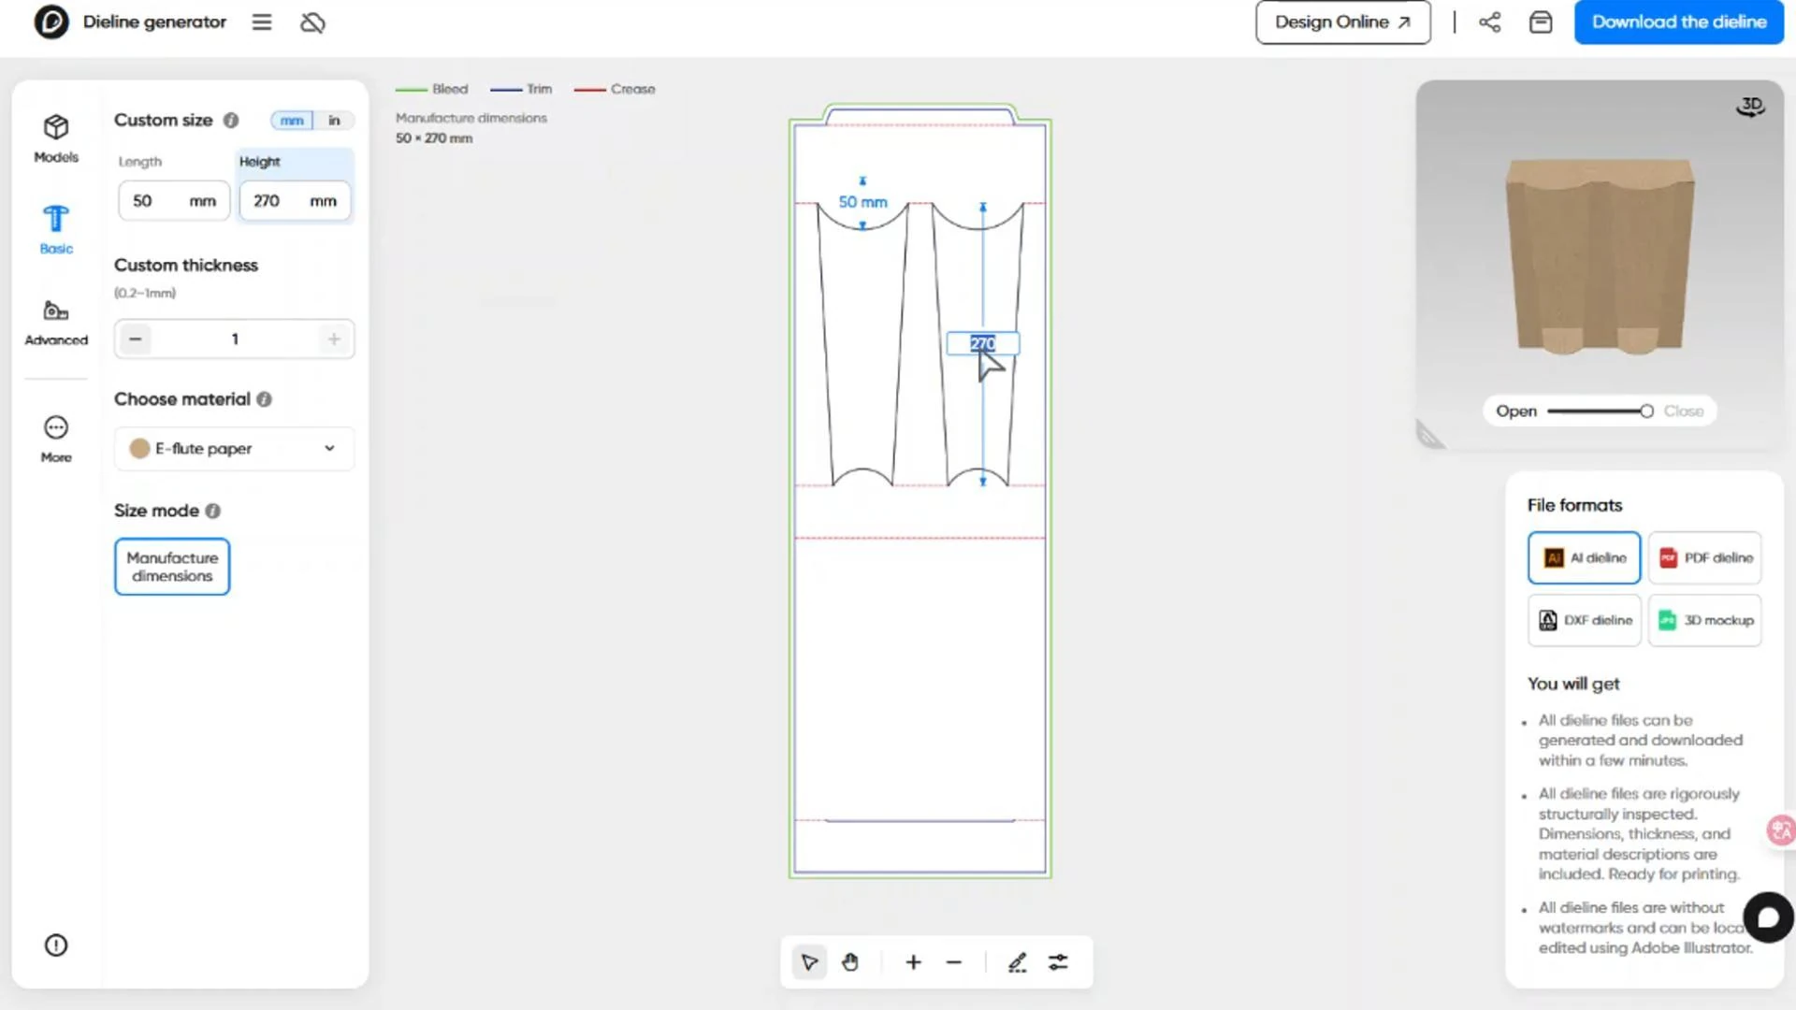Screen dimensions: 1796x1010
Task: Open the E-flute paper material dropdown
Action: click(x=234, y=449)
